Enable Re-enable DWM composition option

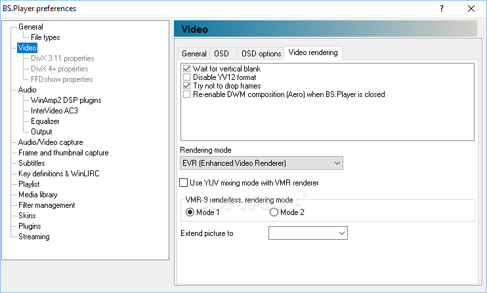[186, 94]
